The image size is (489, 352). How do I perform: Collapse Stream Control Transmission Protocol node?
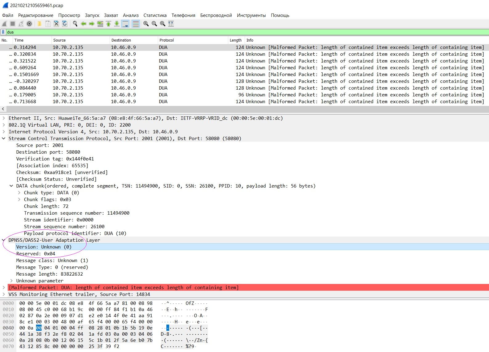(x=4, y=138)
